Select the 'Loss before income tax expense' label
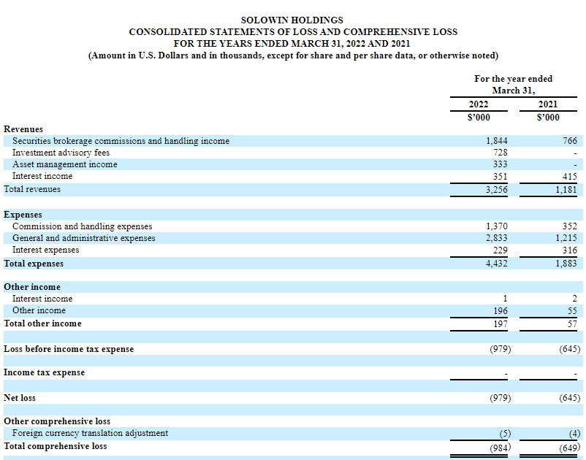 pyautogui.click(x=69, y=349)
